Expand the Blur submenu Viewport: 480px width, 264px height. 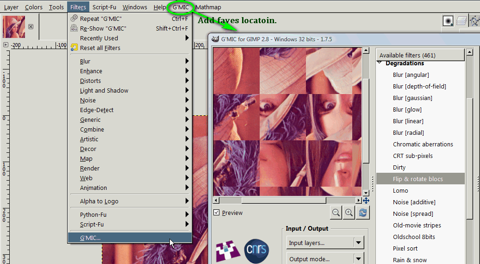click(x=131, y=61)
